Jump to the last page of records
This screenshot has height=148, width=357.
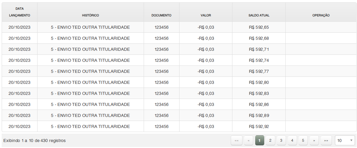[x=326, y=141]
